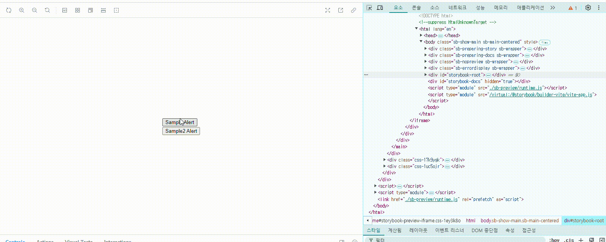Toggle the outline tool
This screenshot has height=242, width=606.
point(116,10)
